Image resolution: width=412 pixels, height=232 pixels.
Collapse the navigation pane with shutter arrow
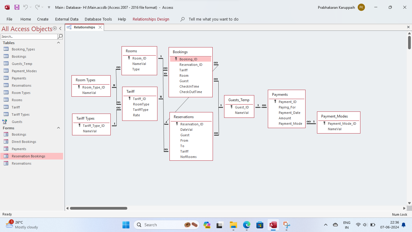coord(60,28)
